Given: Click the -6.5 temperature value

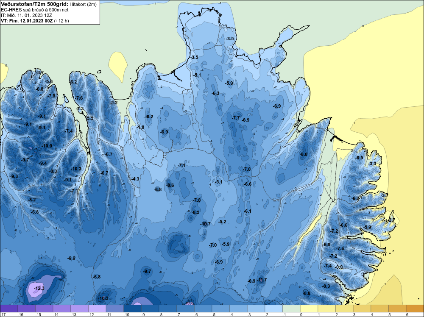Looking at the screenshot, I should [360, 158].
